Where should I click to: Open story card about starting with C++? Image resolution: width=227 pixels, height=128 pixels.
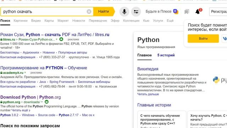(x=162, y=119)
